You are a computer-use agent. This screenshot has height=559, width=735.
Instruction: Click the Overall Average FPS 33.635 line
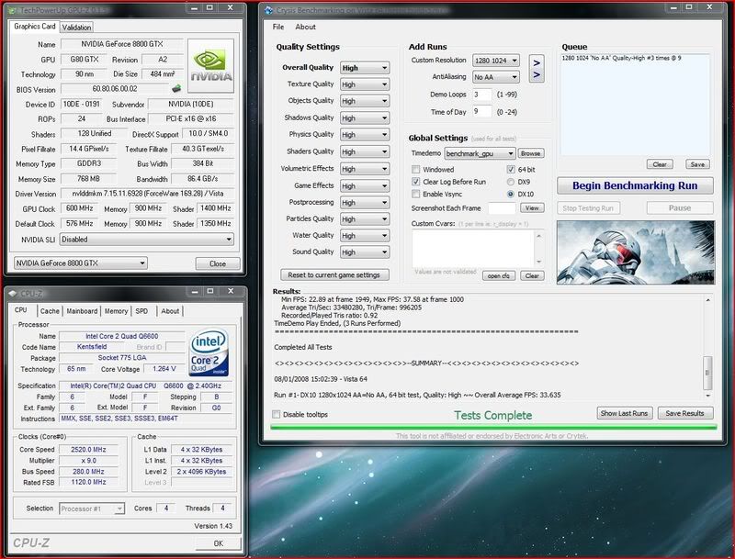pos(417,395)
